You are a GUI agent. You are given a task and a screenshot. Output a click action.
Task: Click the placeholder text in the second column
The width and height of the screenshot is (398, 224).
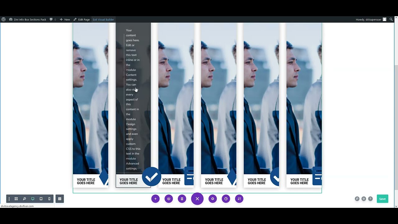click(x=133, y=99)
